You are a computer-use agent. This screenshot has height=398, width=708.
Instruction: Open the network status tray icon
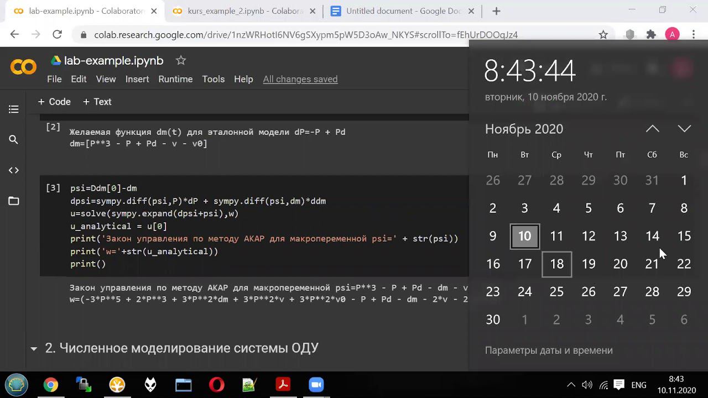click(x=603, y=385)
